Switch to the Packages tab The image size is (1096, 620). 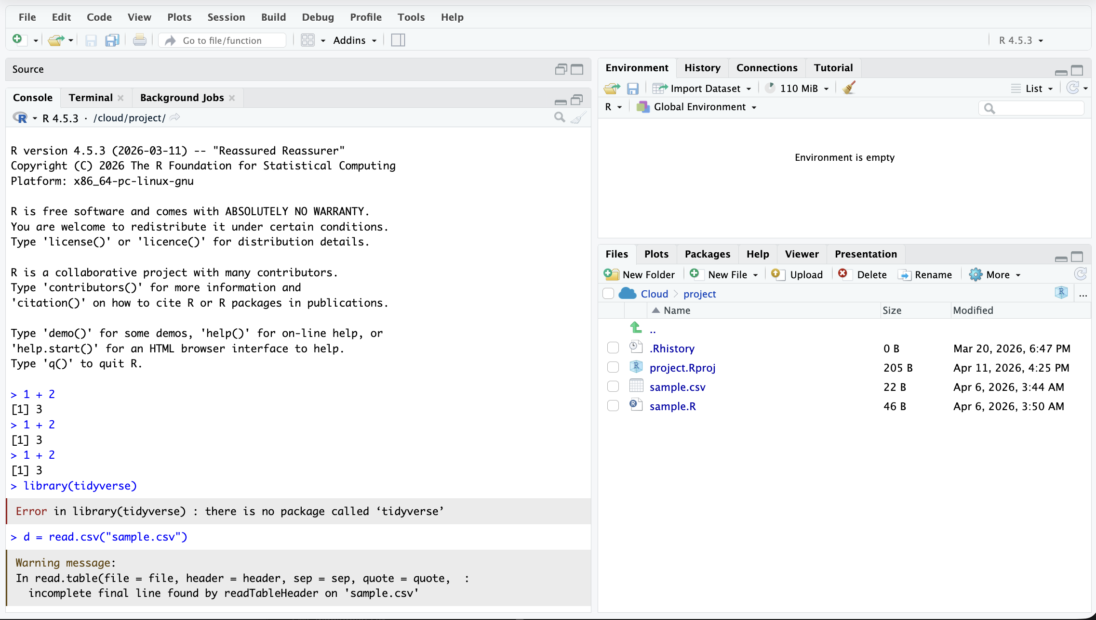click(x=707, y=254)
